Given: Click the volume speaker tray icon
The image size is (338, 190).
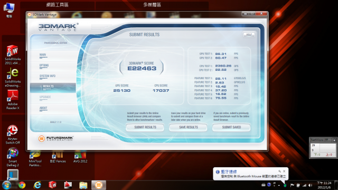Looking at the screenshot, I should [310, 185].
